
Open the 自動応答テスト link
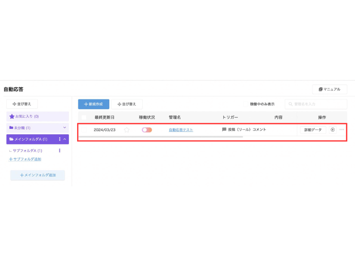(181, 130)
